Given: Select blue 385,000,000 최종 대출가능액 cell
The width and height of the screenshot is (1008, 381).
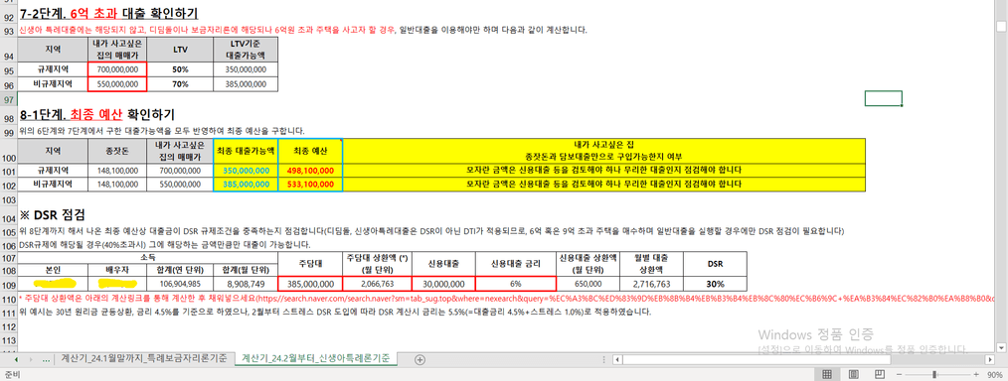Looking at the screenshot, I should point(246,185).
